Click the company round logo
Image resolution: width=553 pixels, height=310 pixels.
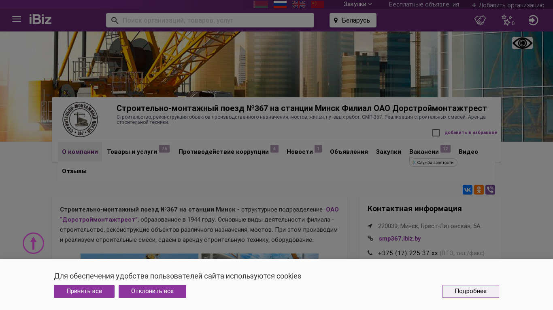[x=80, y=119]
